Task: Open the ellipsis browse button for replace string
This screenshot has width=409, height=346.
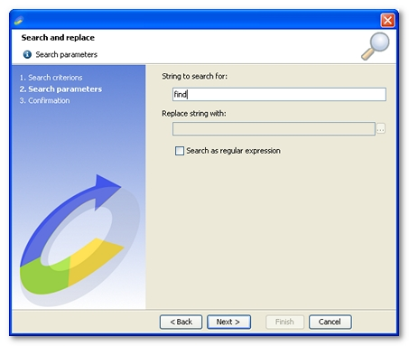Action: [x=381, y=129]
